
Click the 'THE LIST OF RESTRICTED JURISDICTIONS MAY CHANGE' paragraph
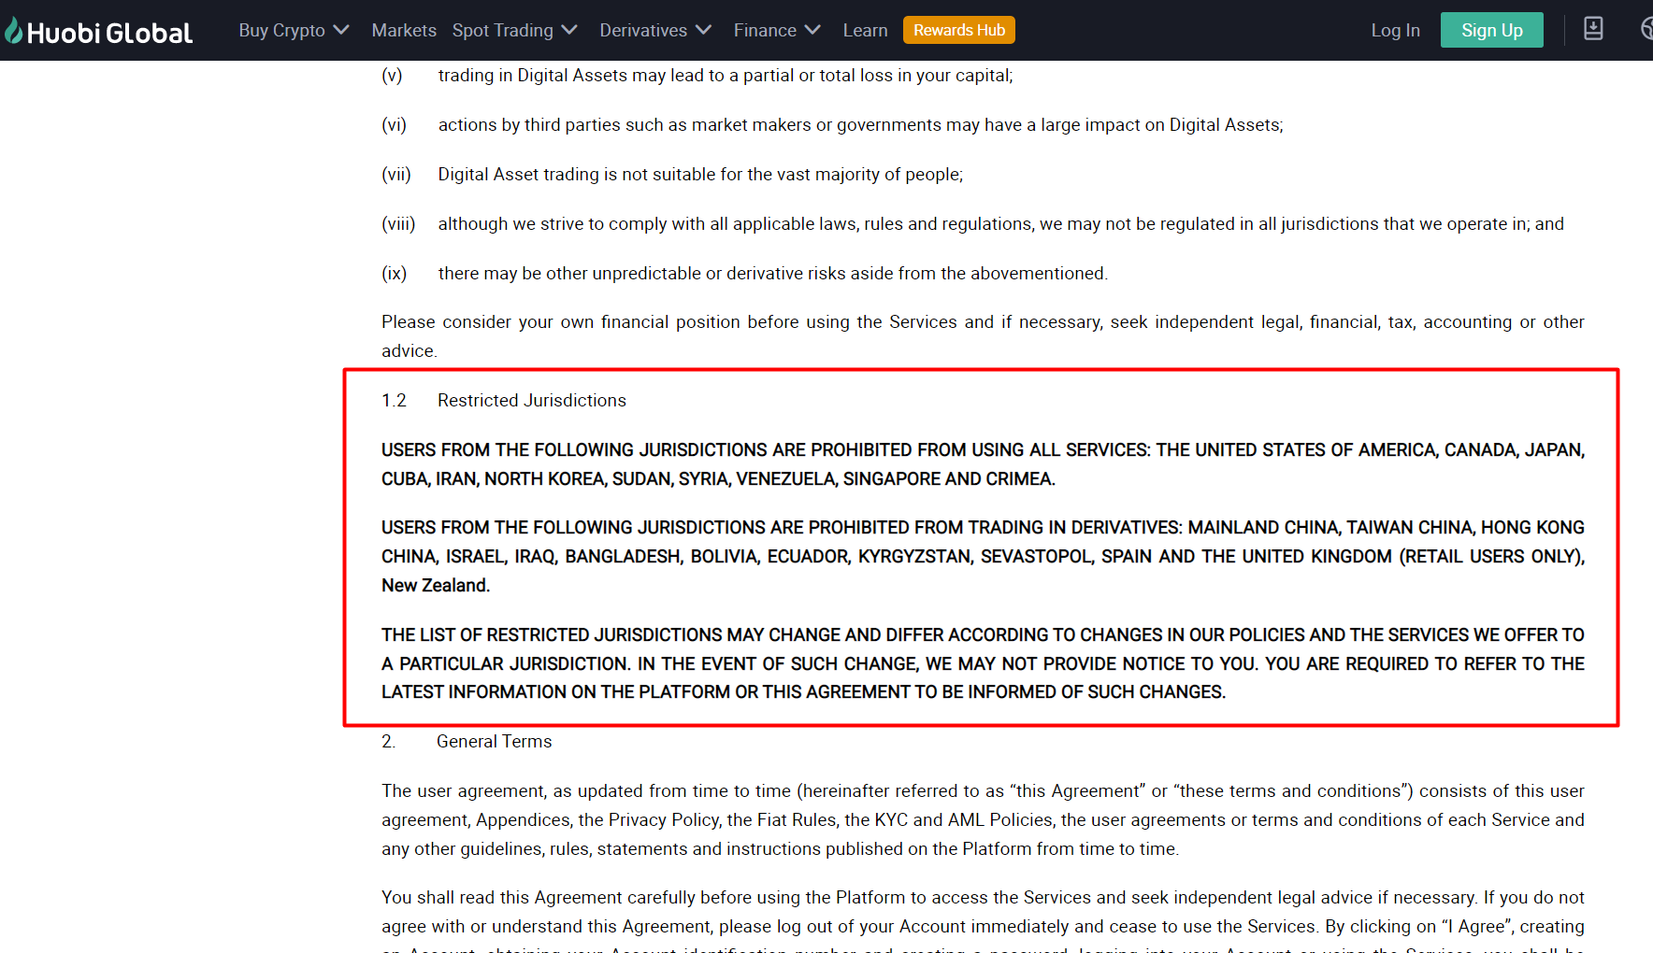(x=983, y=663)
